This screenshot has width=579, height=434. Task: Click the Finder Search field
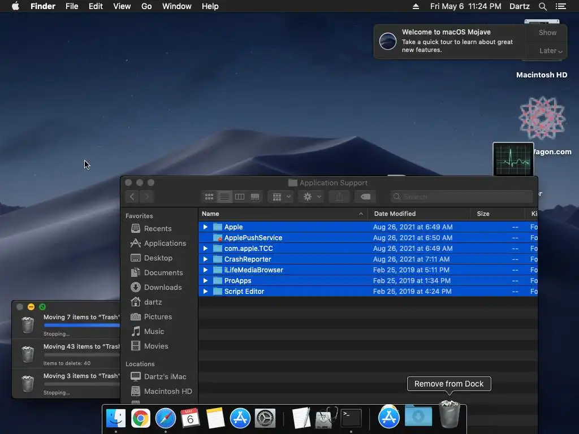pyautogui.click(x=461, y=197)
